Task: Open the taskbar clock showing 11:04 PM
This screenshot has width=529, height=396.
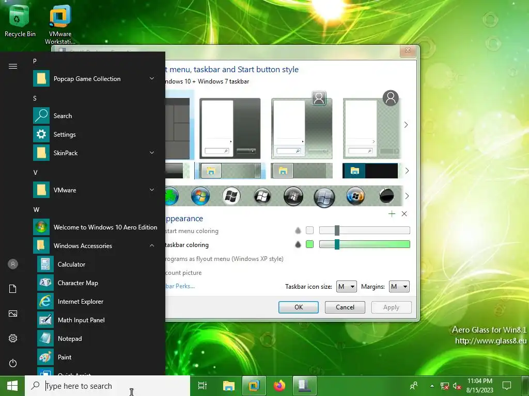Action: click(x=479, y=386)
